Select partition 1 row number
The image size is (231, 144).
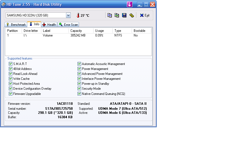[8, 35]
